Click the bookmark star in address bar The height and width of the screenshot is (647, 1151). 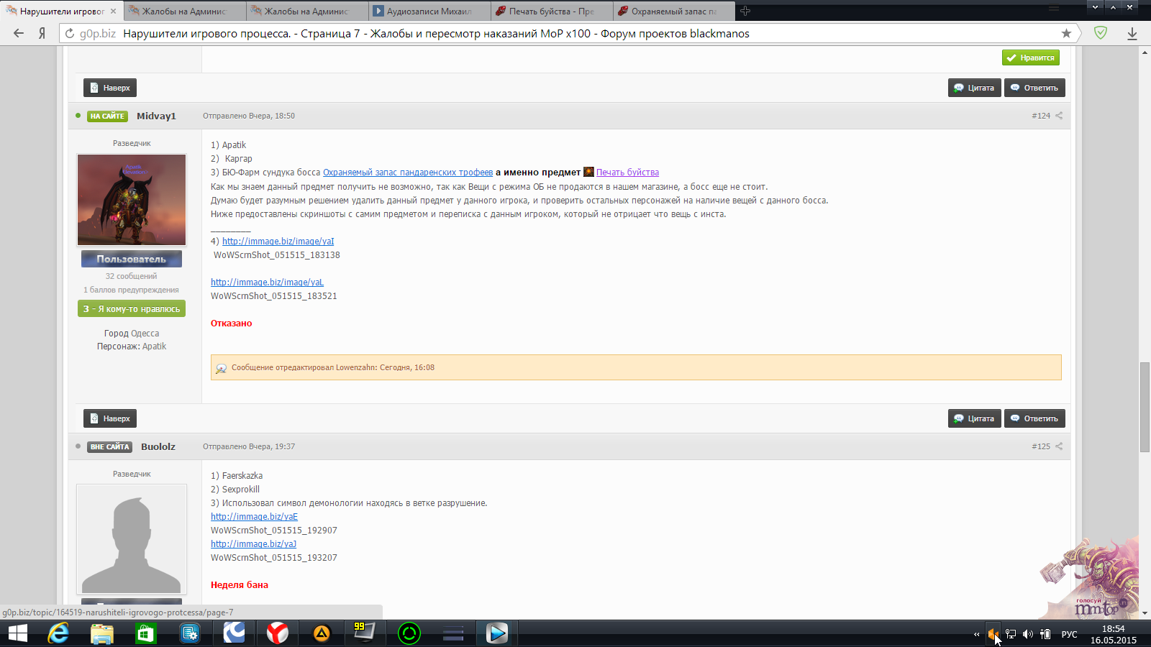click(1066, 33)
